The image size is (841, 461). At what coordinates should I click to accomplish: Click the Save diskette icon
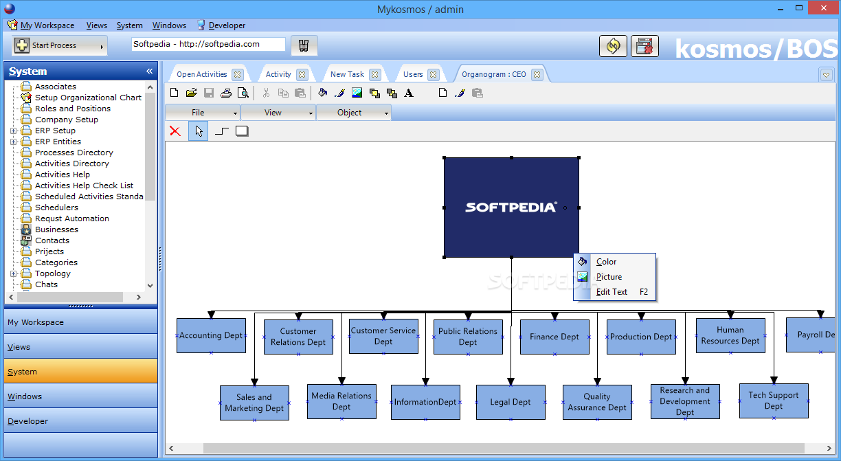(209, 93)
